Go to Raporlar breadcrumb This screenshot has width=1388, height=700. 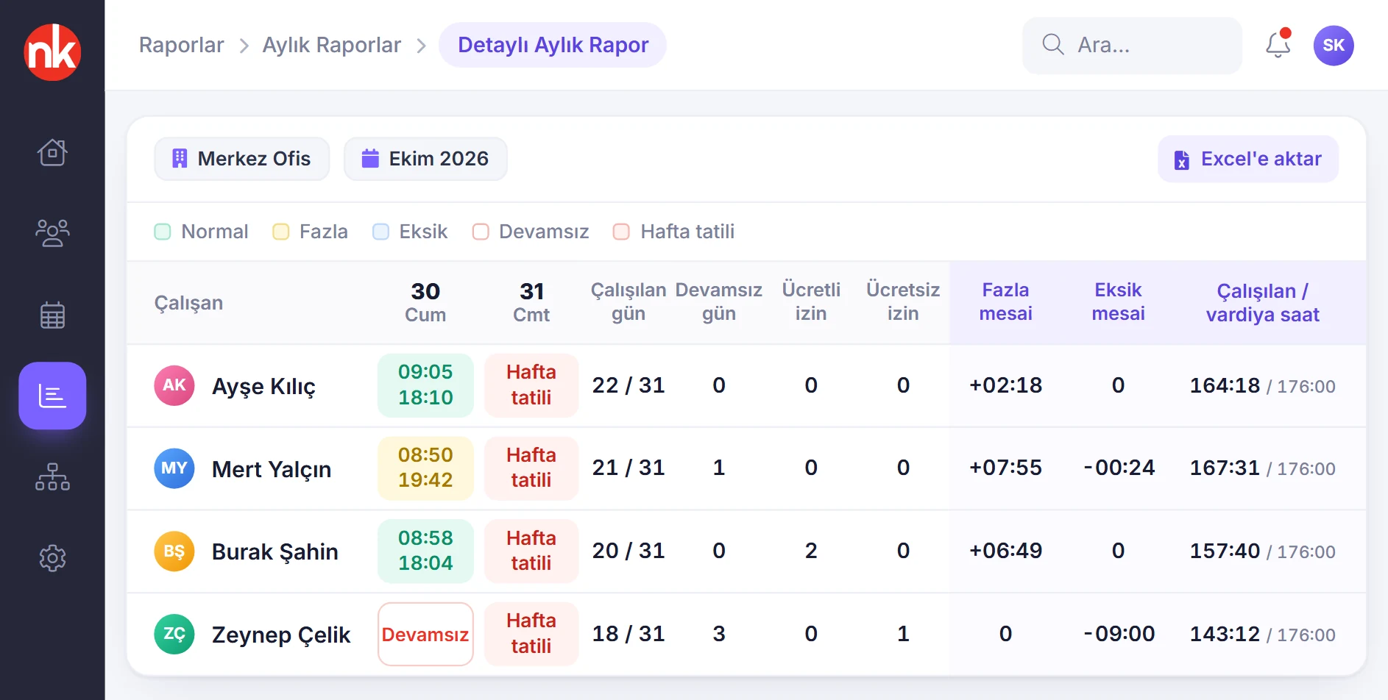click(181, 45)
